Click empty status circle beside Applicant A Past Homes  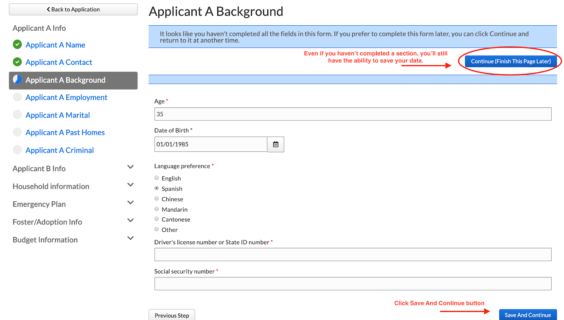(17, 132)
